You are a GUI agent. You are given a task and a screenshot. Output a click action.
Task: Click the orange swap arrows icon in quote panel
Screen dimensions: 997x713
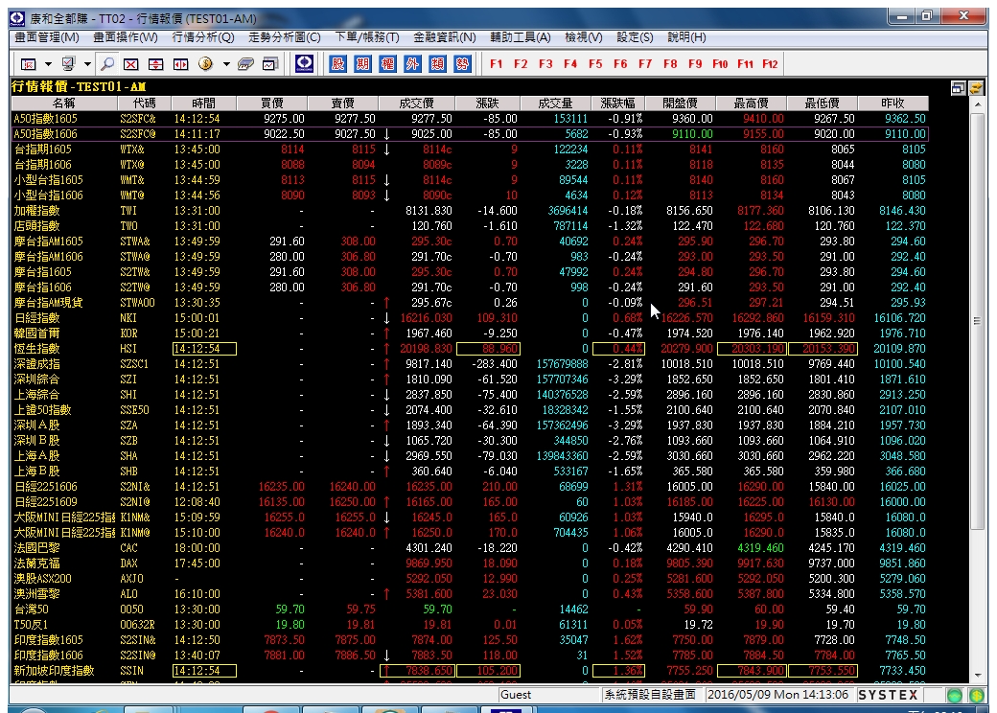[x=976, y=88]
